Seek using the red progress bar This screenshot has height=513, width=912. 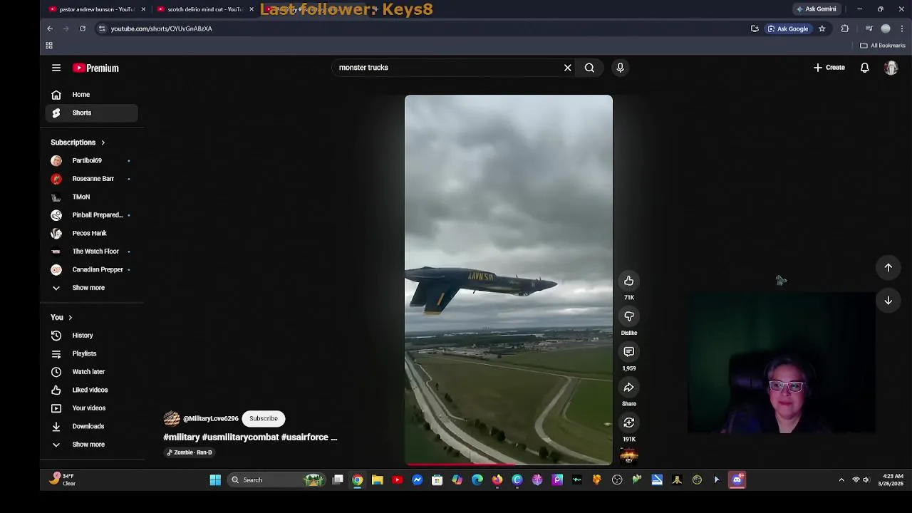(x=508, y=464)
